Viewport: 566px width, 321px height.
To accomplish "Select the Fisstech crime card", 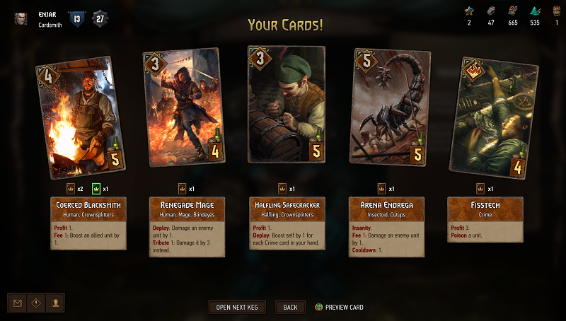I will [x=494, y=118].
